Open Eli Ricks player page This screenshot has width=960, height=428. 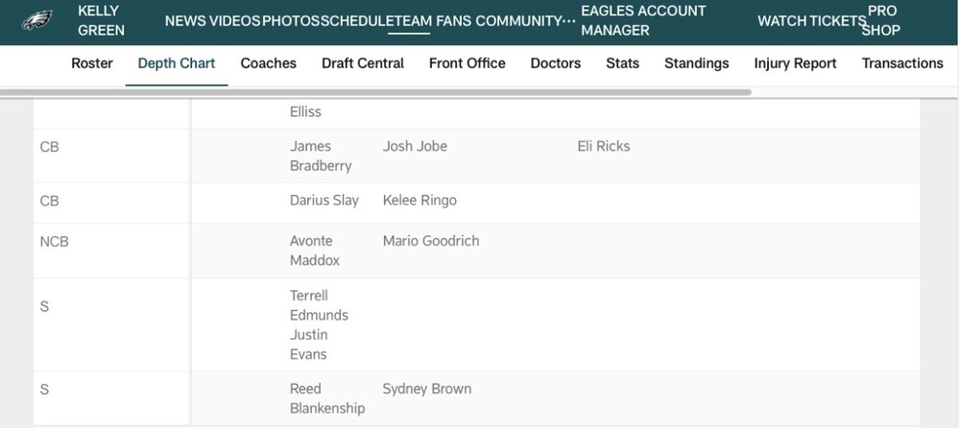[x=604, y=146]
